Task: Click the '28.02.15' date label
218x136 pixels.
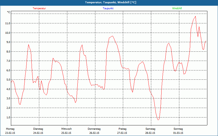Action: click(150, 133)
